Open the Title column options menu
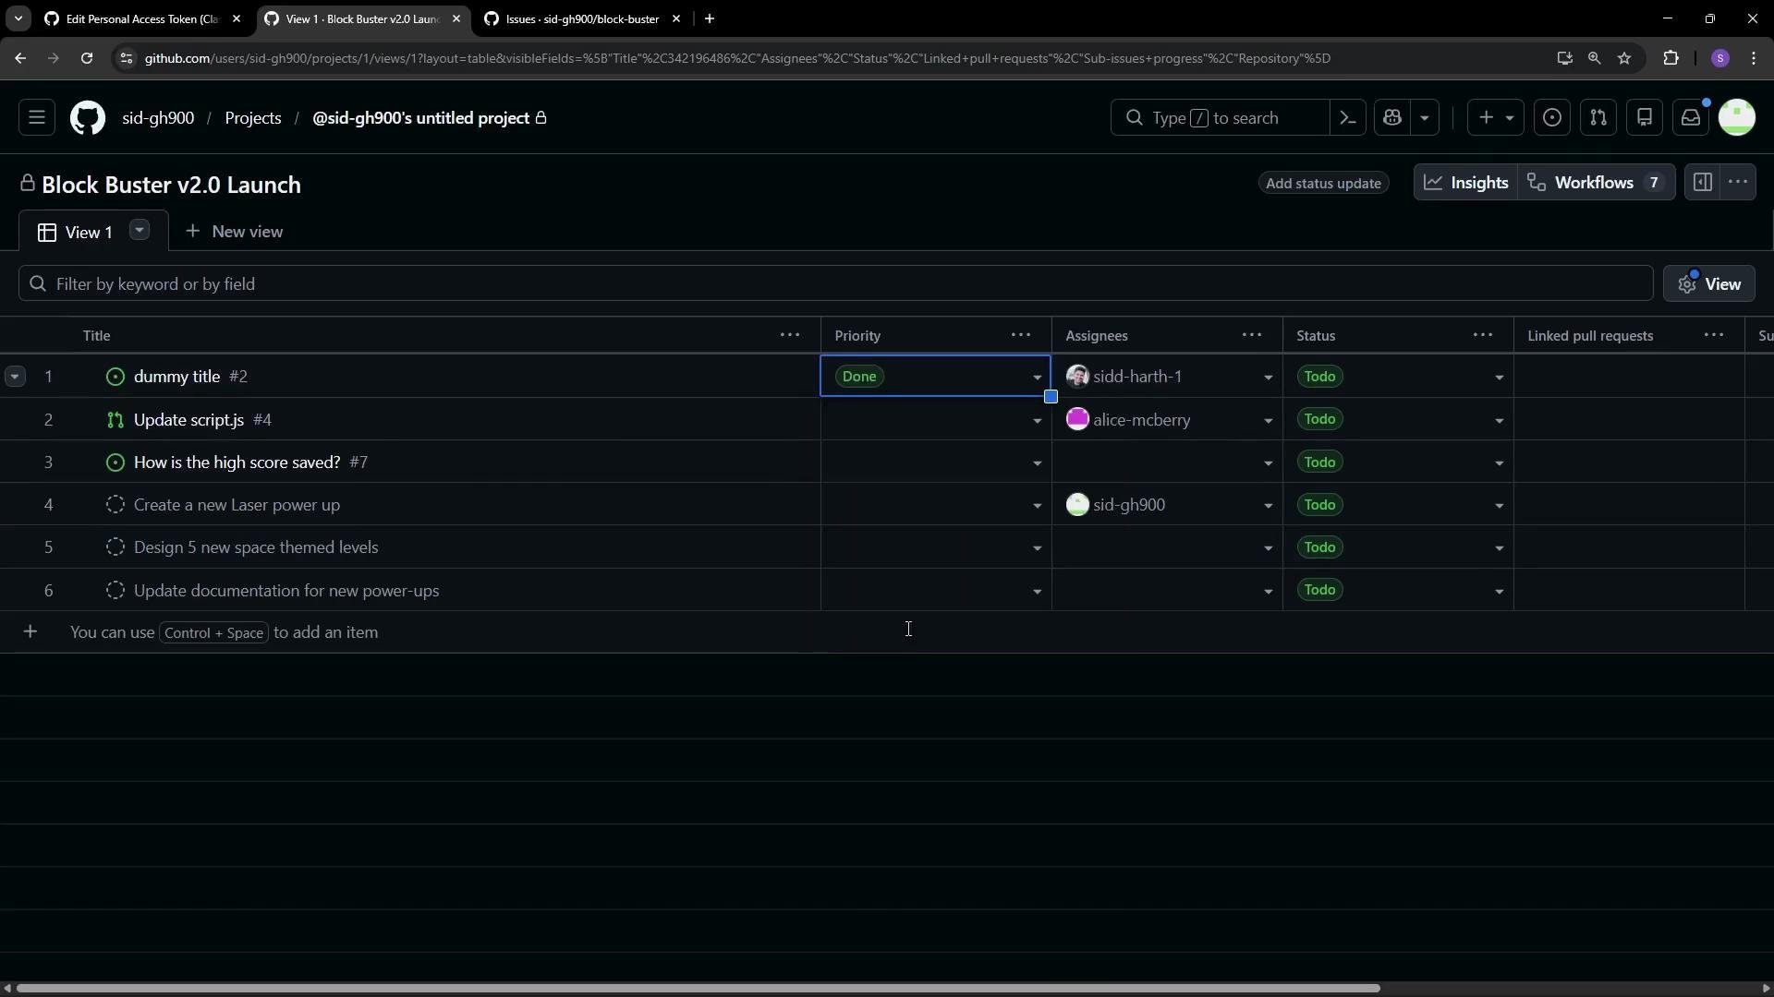The image size is (1774, 997). [x=790, y=335]
